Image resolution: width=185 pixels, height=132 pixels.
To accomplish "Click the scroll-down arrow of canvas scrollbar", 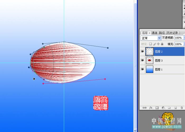I will [x=135, y=130].
